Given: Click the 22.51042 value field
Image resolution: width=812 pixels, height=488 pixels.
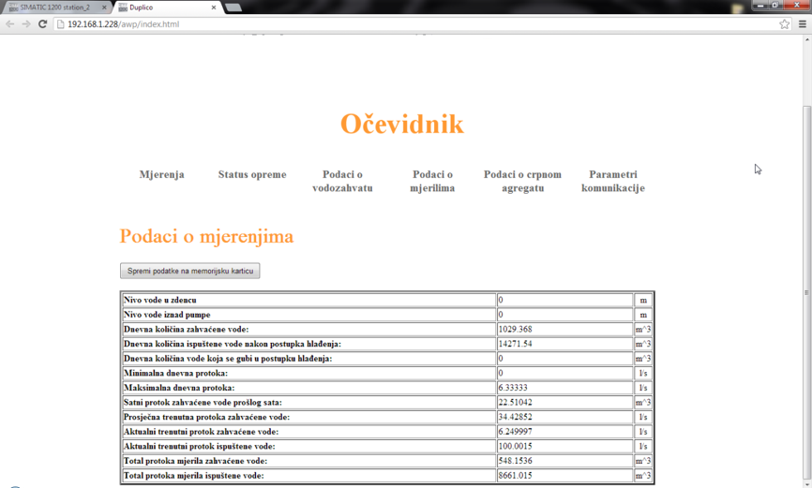Looking at the screenshot, I should click(564, 402).
